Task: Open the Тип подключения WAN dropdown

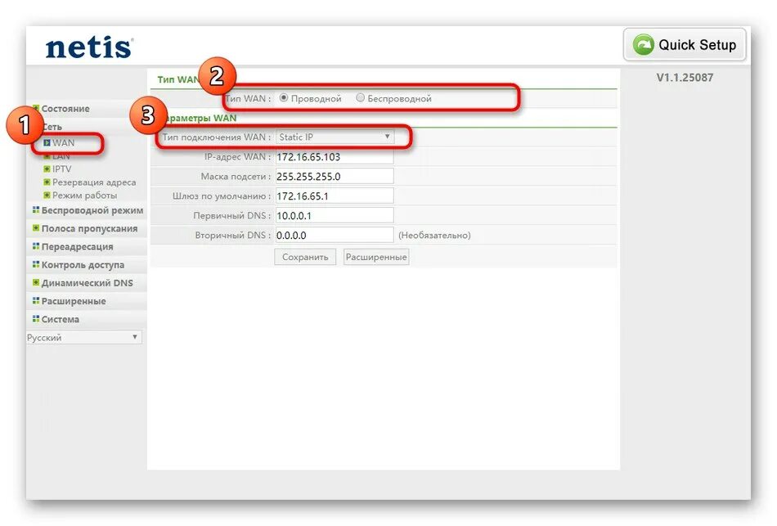Action: 335,137
